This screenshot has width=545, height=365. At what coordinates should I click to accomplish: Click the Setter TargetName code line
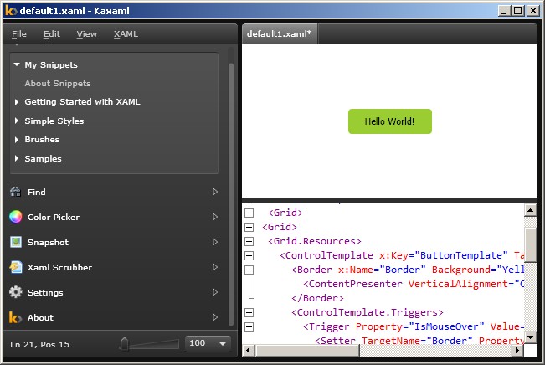419,341
